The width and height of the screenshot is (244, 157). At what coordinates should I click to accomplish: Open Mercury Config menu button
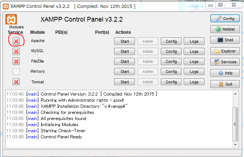(171, 71)
